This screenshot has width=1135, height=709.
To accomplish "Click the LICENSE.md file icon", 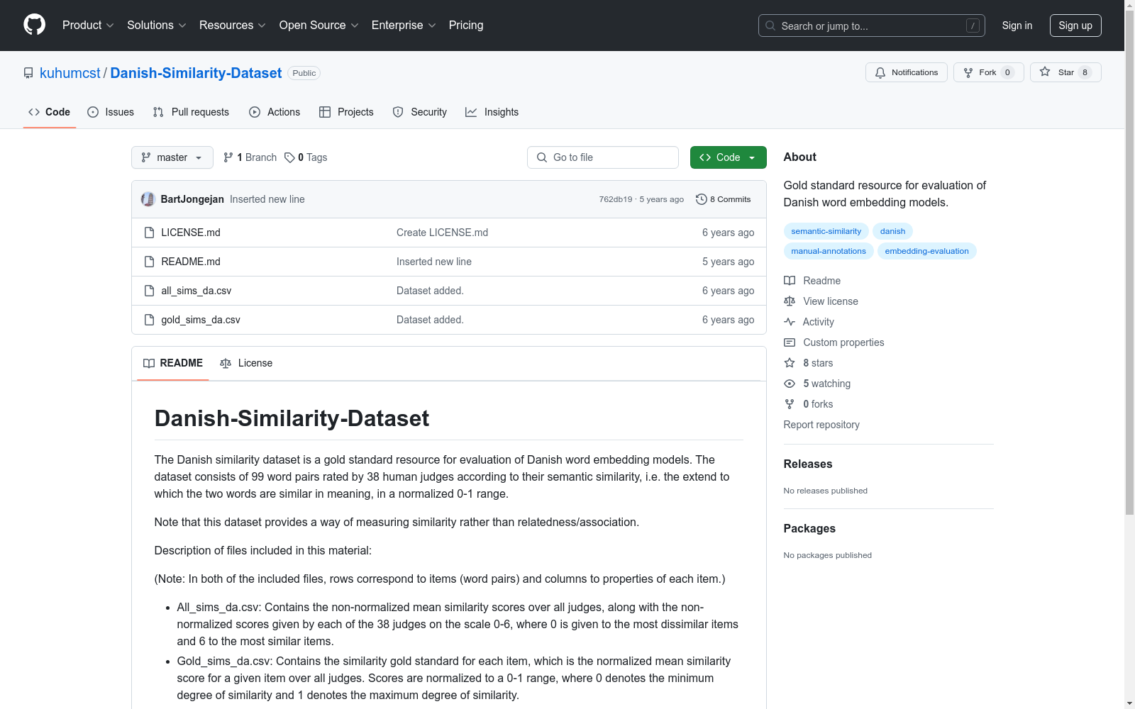I will click(x=149, y=233).
